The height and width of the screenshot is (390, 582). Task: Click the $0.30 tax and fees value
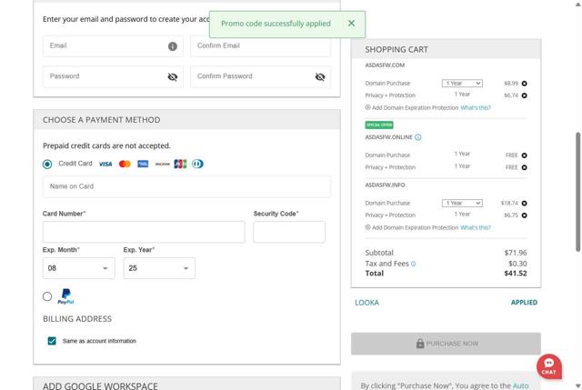tap(517, 264)
